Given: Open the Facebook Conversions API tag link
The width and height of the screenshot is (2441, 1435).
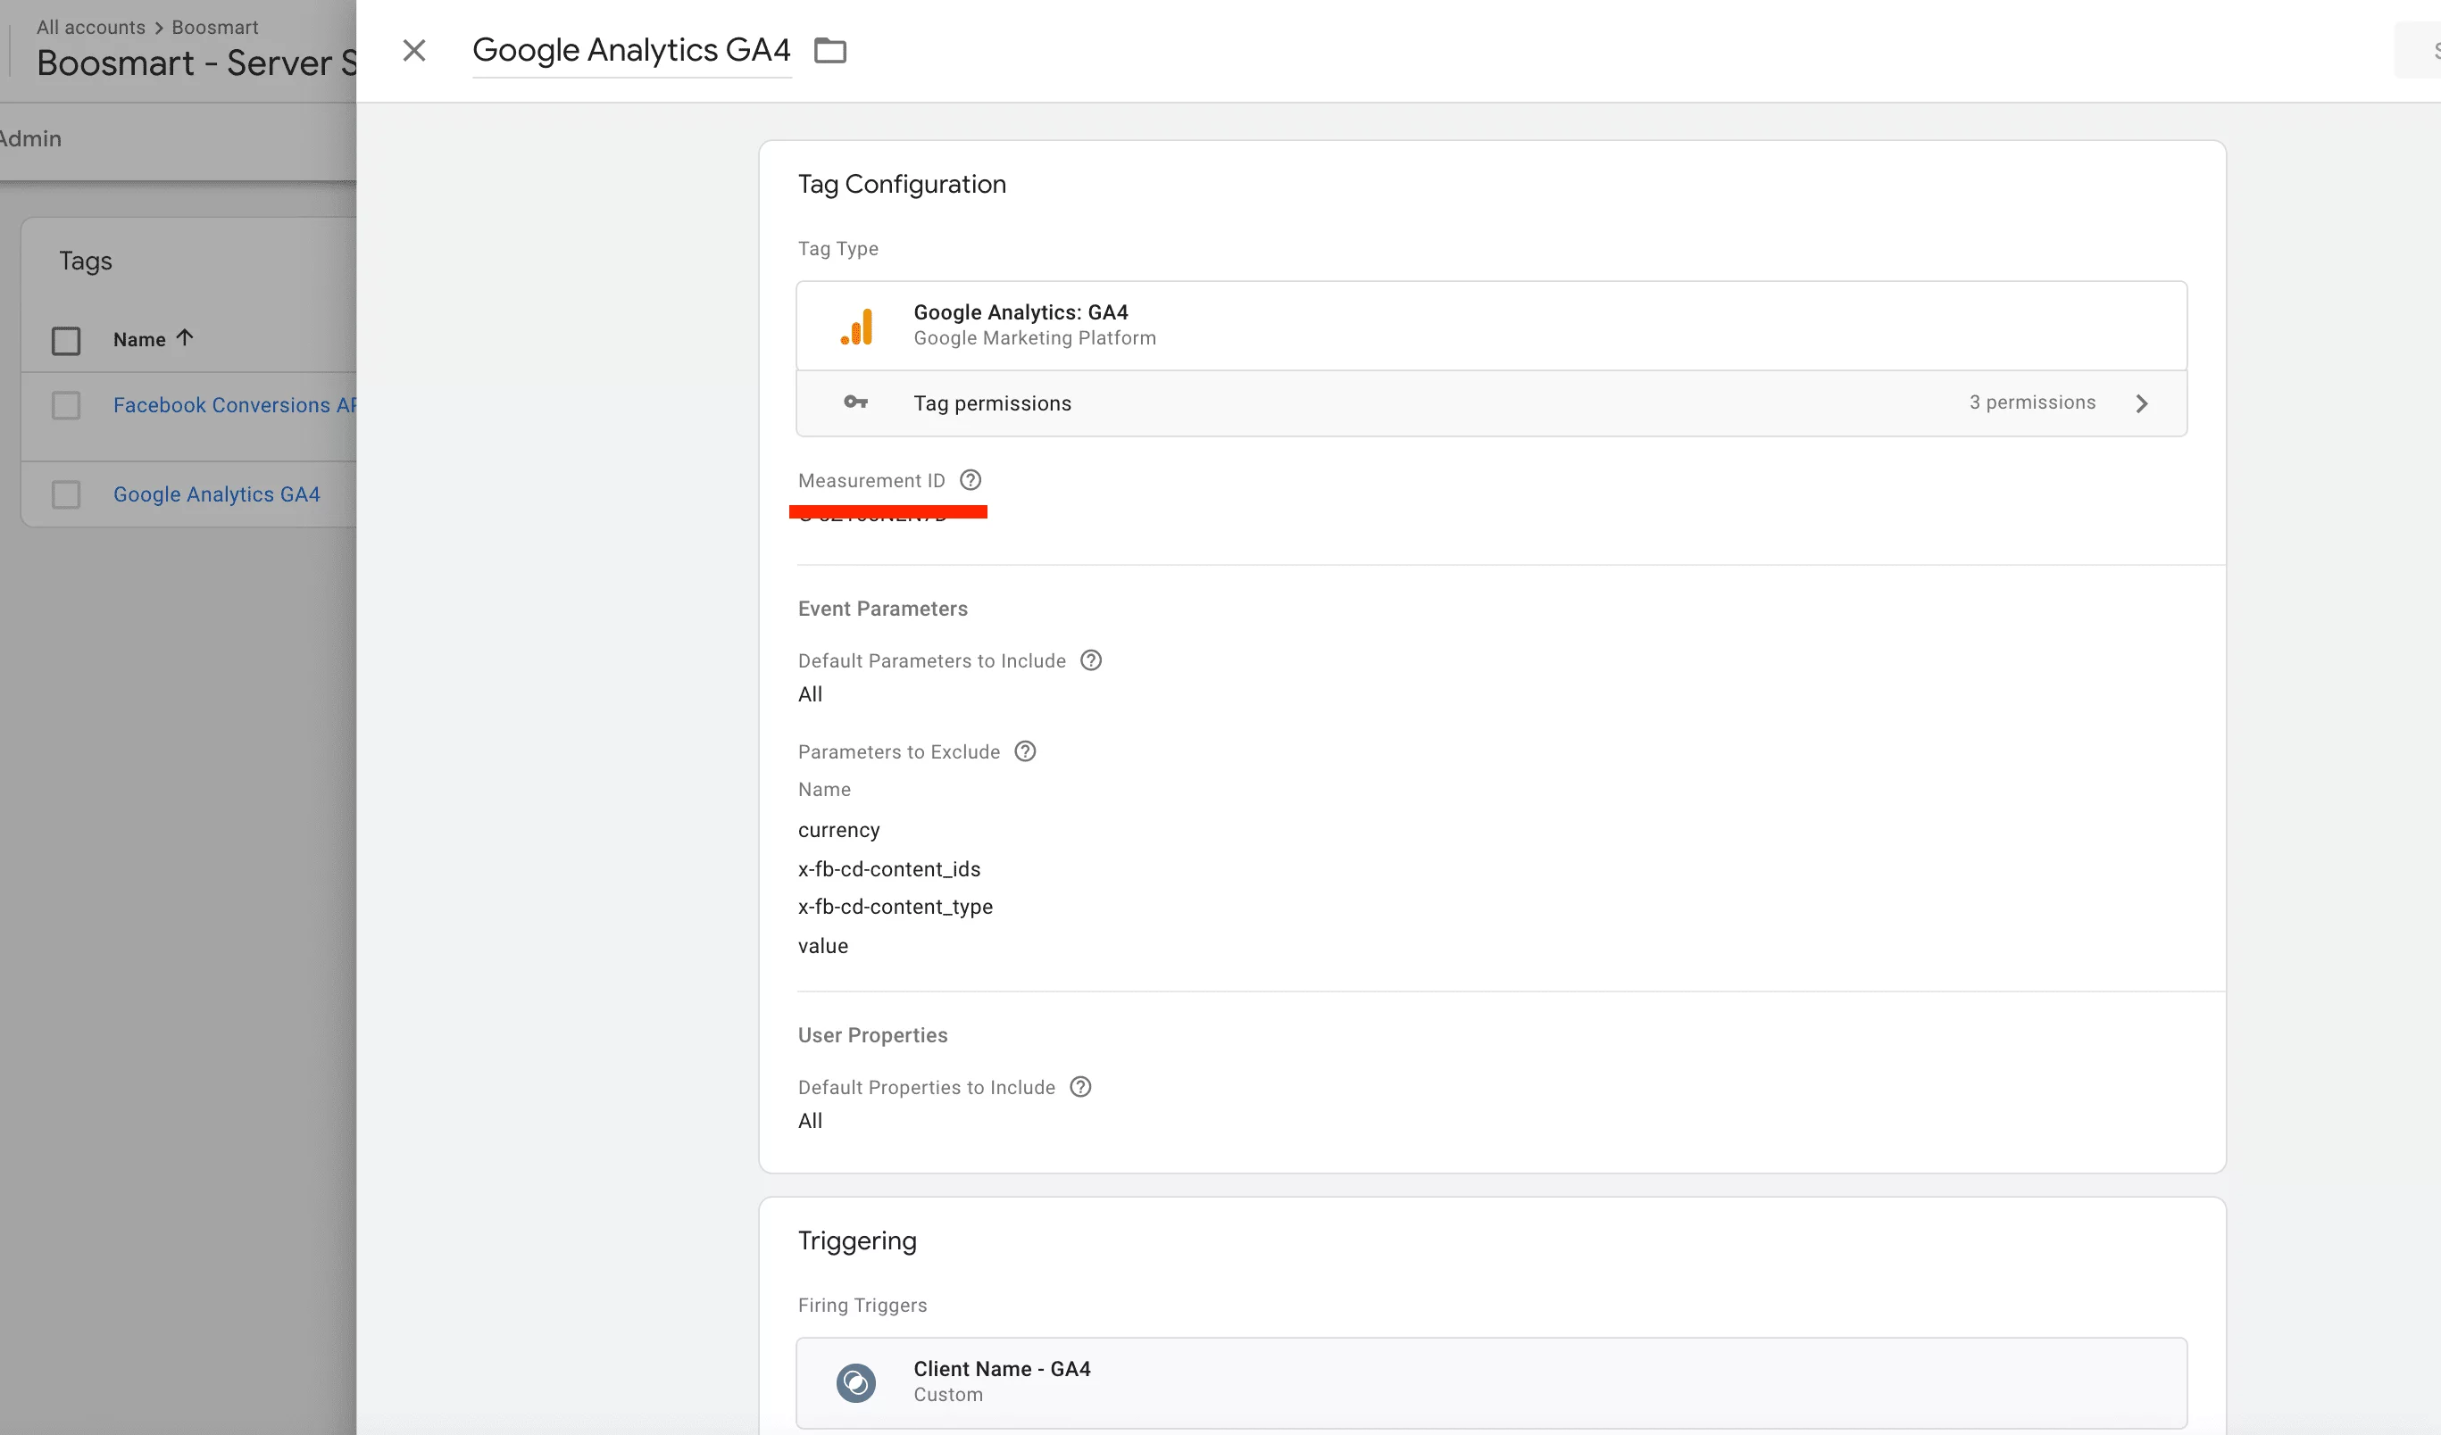Looking at the screenshot, I should 235,405.
